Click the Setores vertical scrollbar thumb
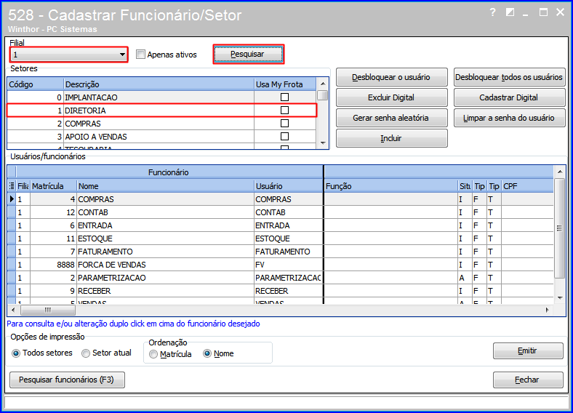Image resolution: width=573 pixels, height=413 pixels. coord(323,95)
